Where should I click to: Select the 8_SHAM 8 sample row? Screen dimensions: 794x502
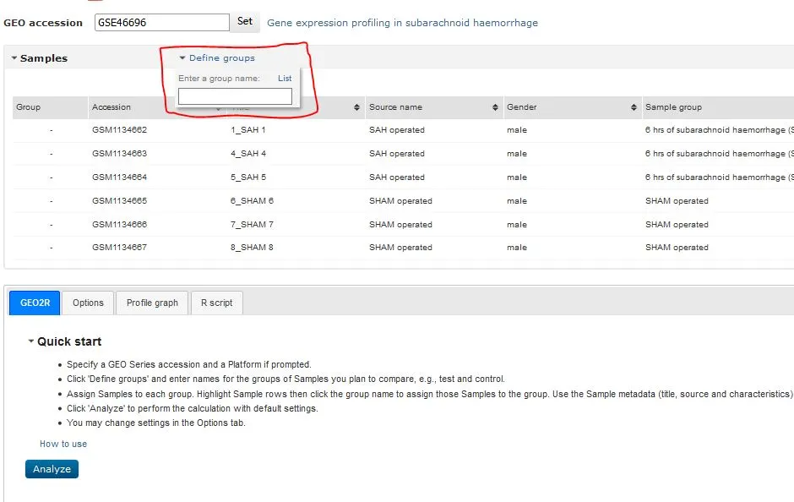(252, 248)
